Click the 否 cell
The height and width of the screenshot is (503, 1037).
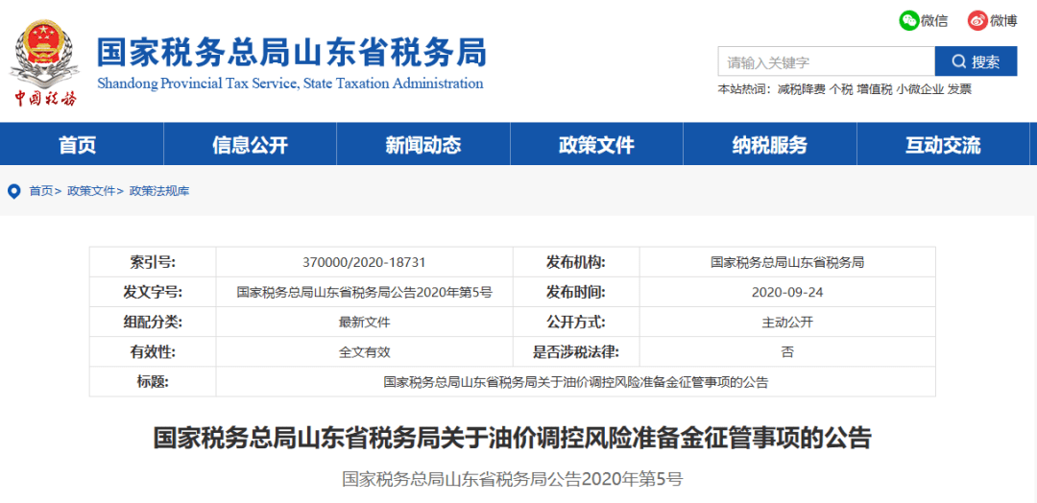click(x=787, y=352)
